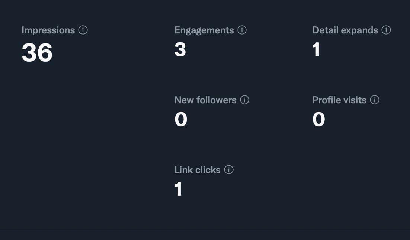
Task: Select the Profile visits value of 0
Action: pos(319,119)
